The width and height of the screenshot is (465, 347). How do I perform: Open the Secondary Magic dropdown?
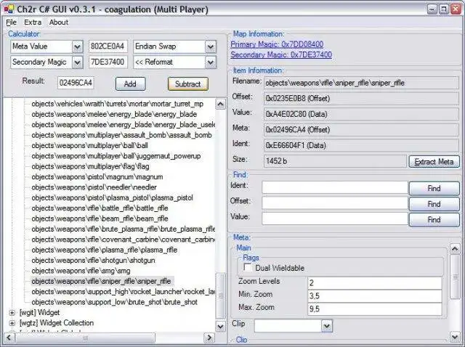tap(77, 62)
